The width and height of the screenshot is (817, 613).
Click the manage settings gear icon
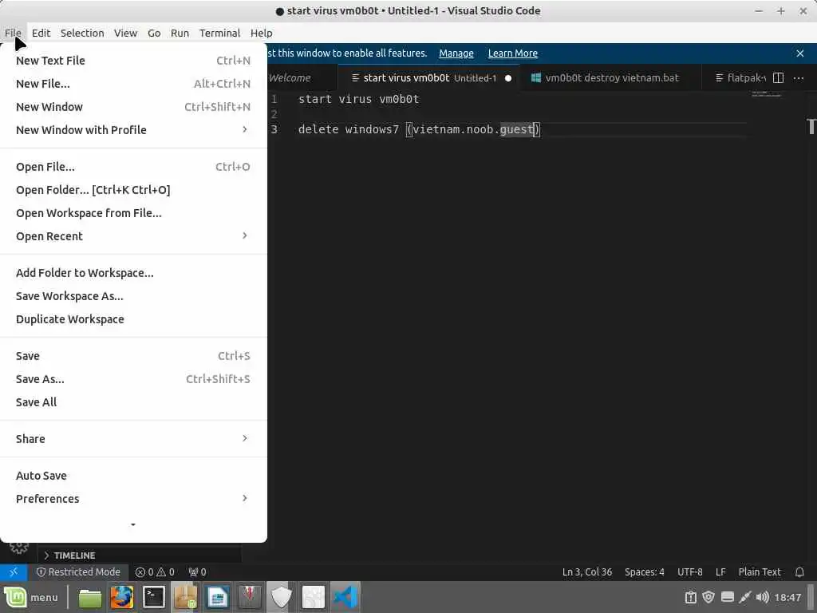coord(19,547)
